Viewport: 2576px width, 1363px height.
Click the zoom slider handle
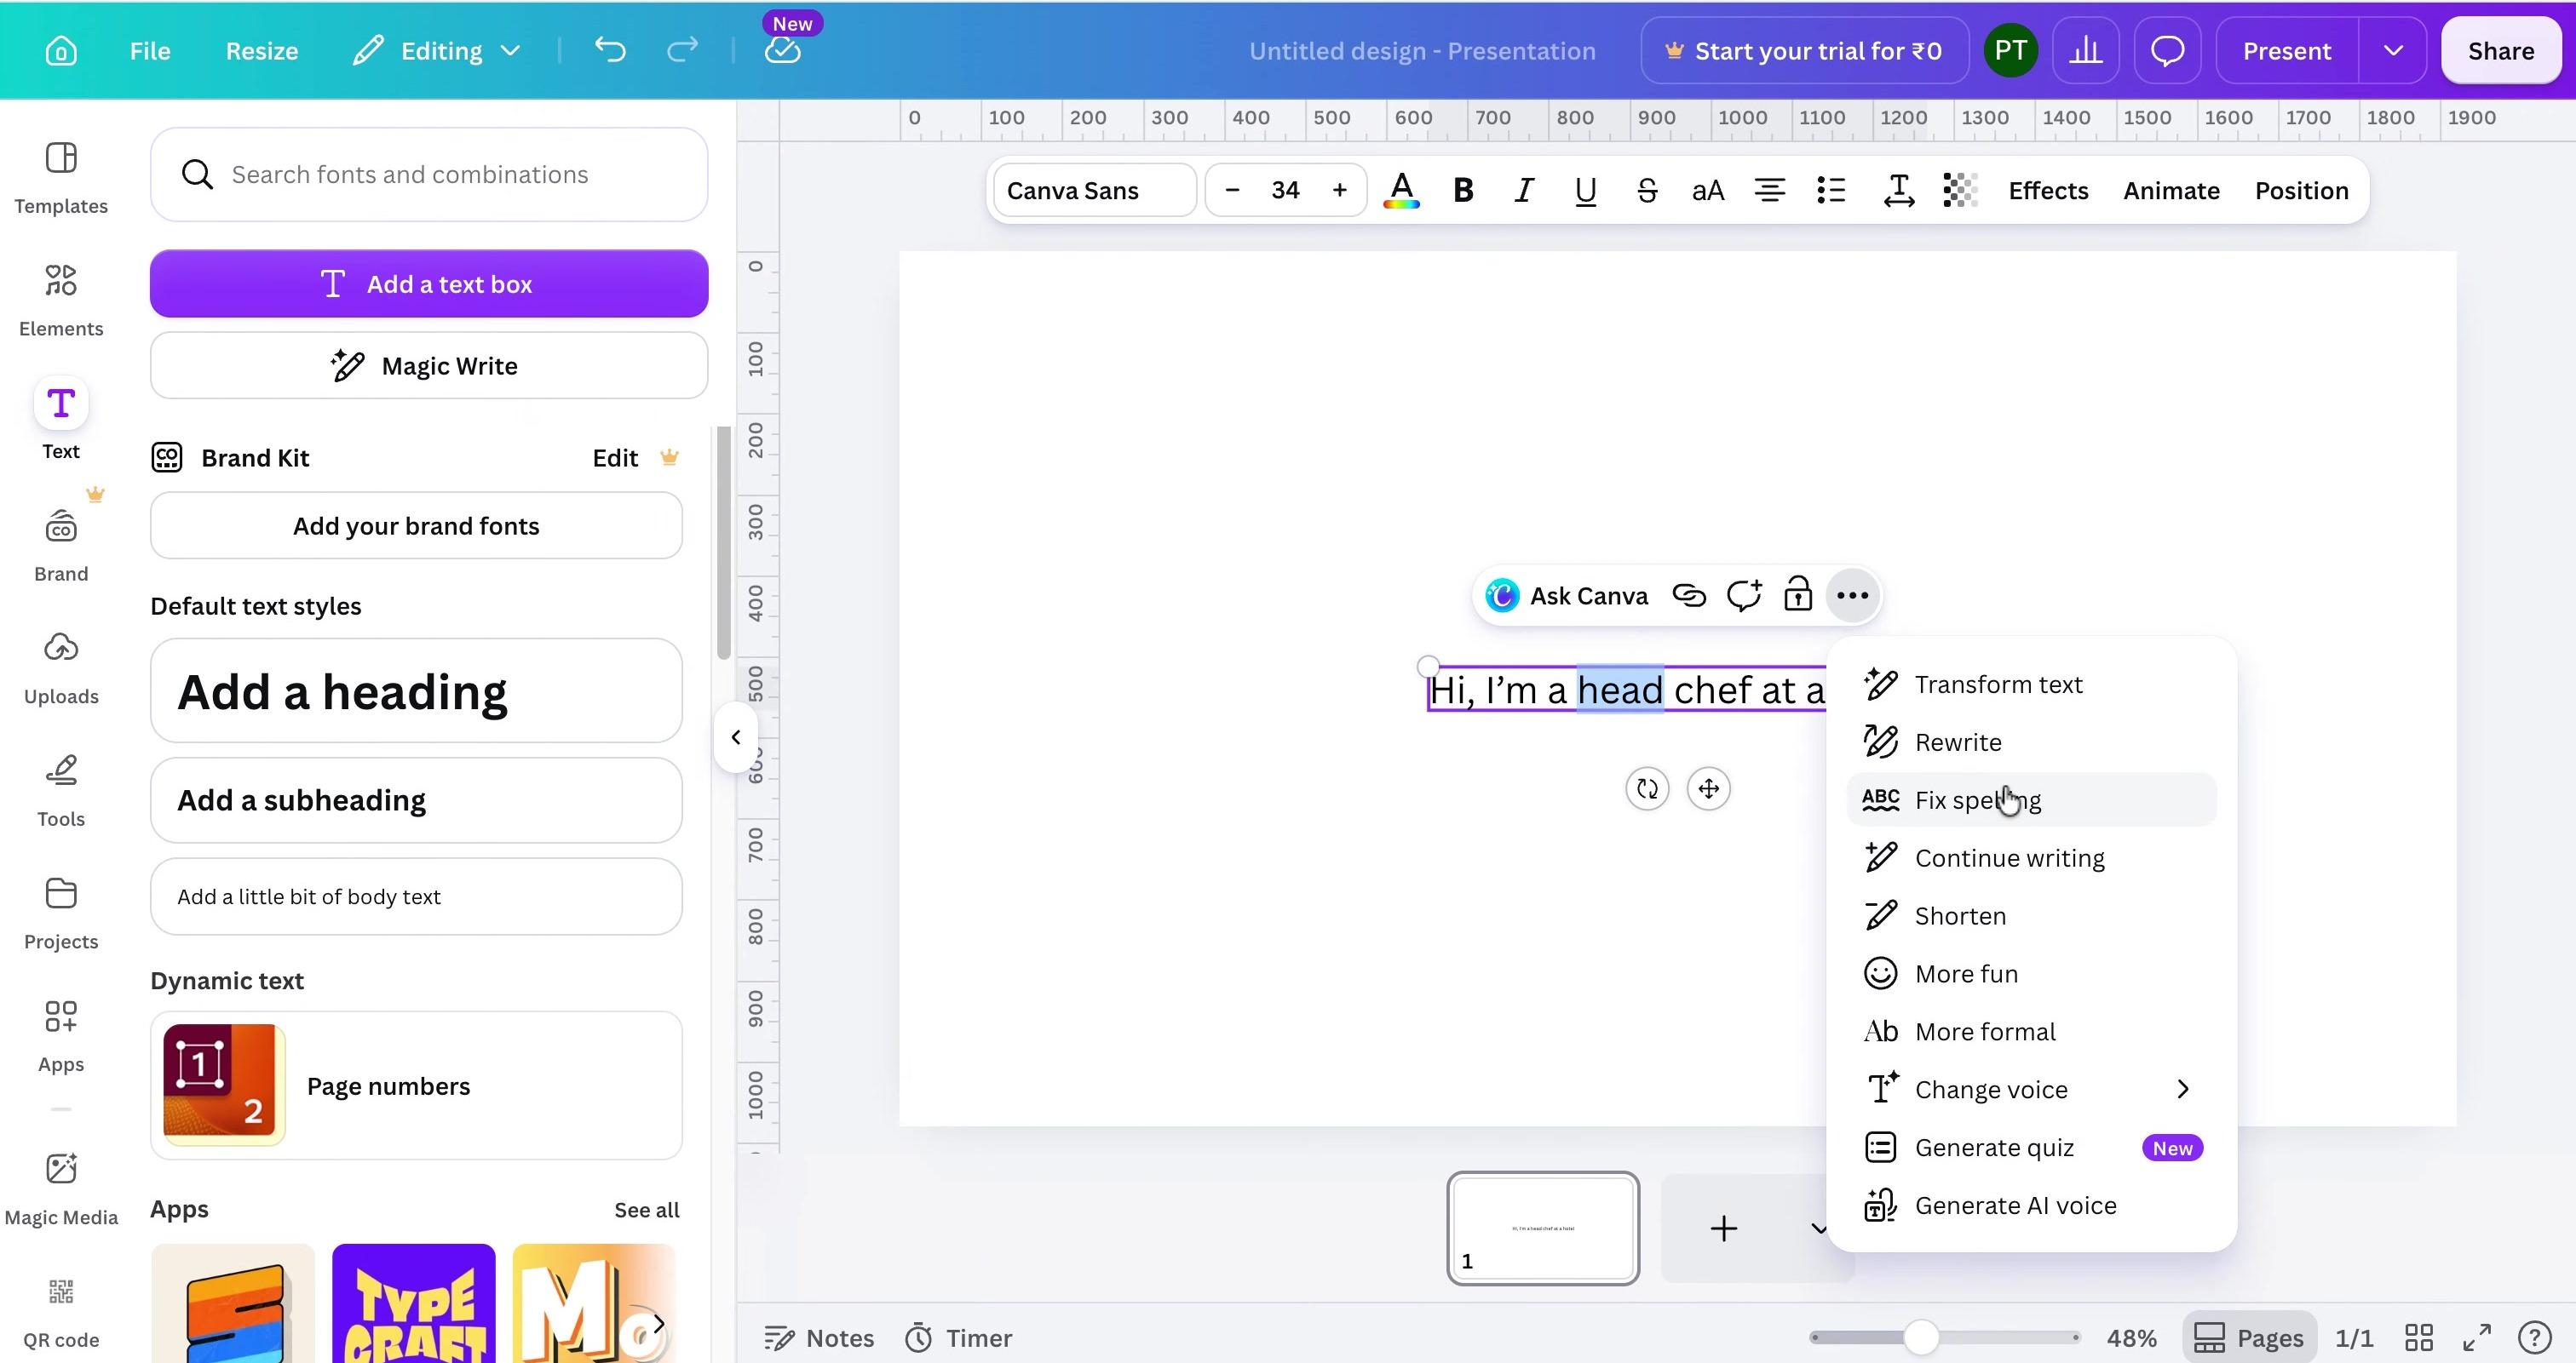click(1920, 1337)
